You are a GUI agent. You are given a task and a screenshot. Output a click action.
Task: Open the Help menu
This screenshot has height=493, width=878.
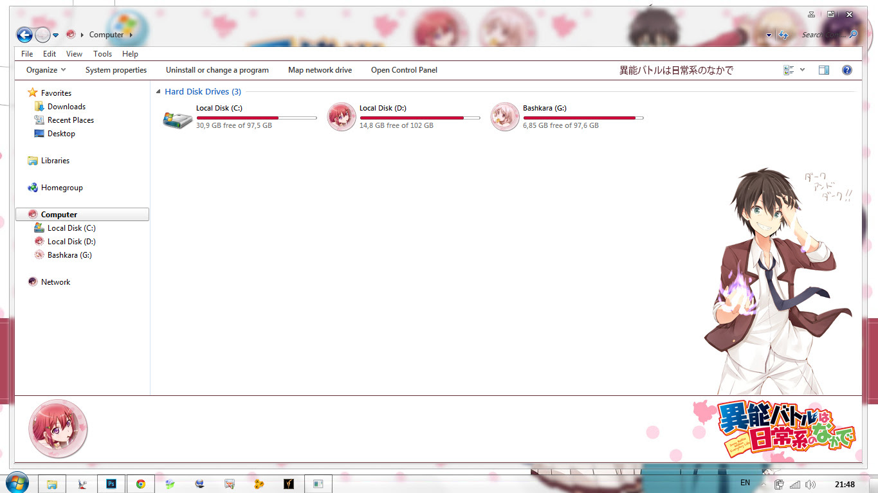[130, 54]
